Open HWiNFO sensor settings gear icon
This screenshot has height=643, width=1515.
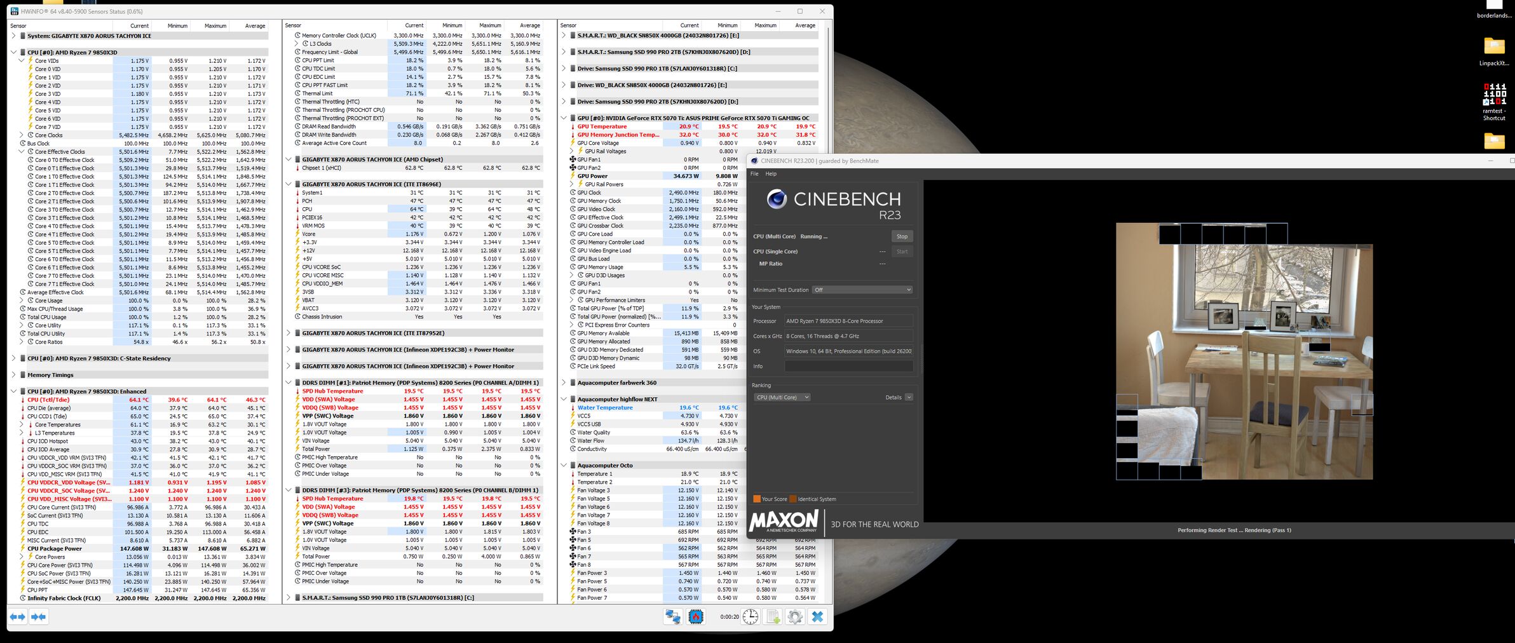[795, 617]
